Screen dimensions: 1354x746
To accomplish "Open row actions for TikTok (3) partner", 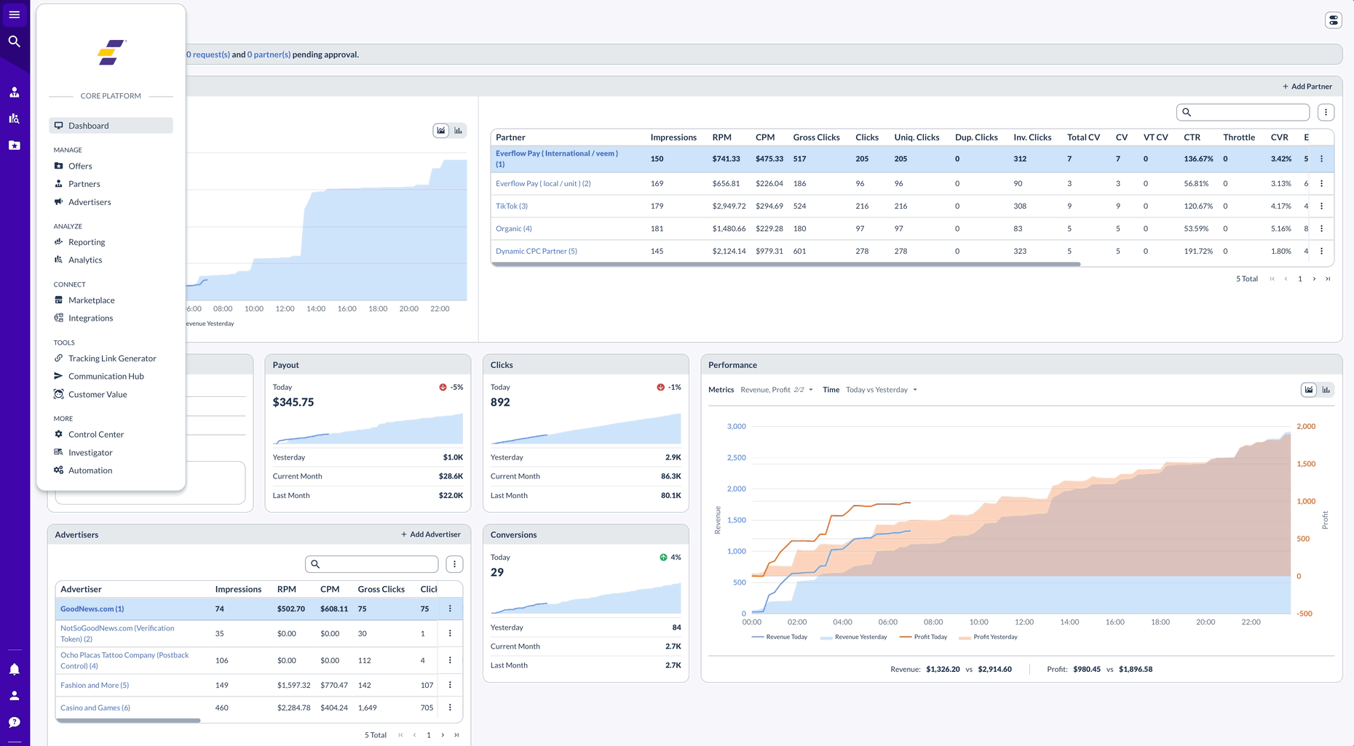I will point(1321,206).
